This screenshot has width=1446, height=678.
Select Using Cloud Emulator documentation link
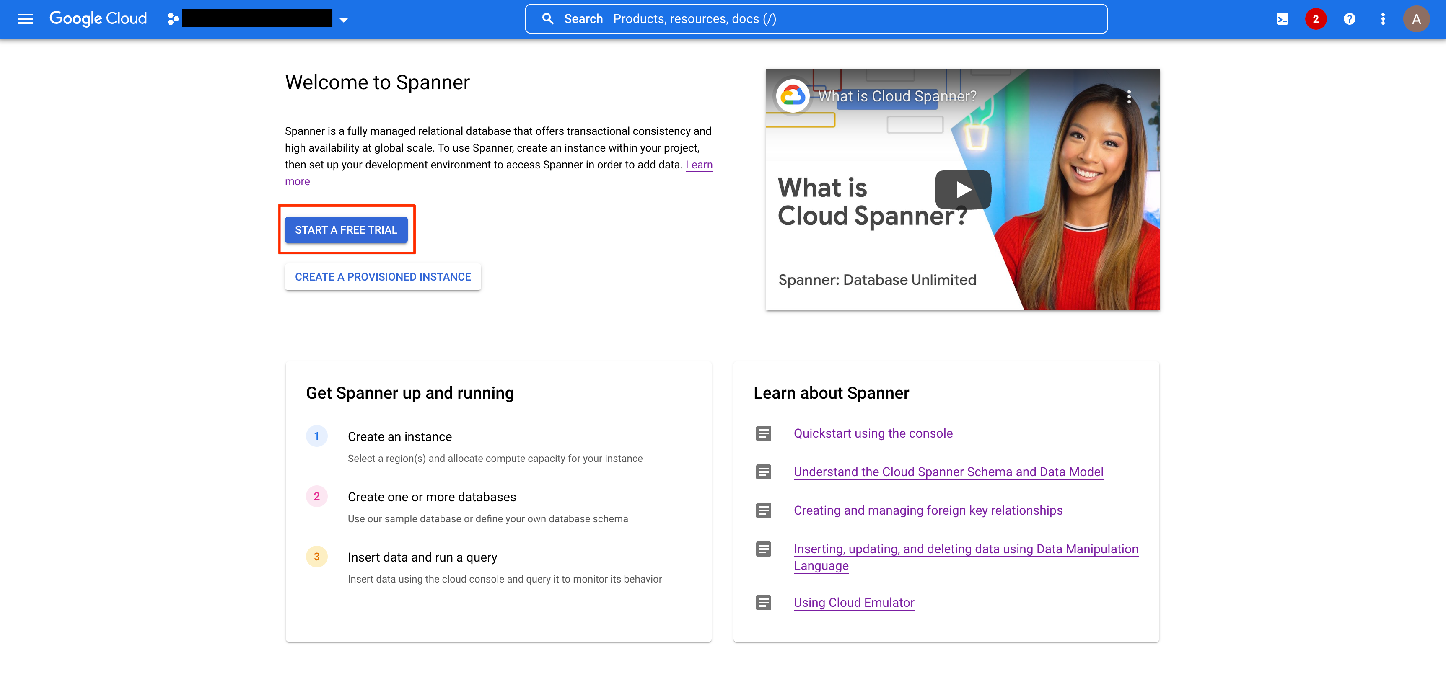coord(853,603)
